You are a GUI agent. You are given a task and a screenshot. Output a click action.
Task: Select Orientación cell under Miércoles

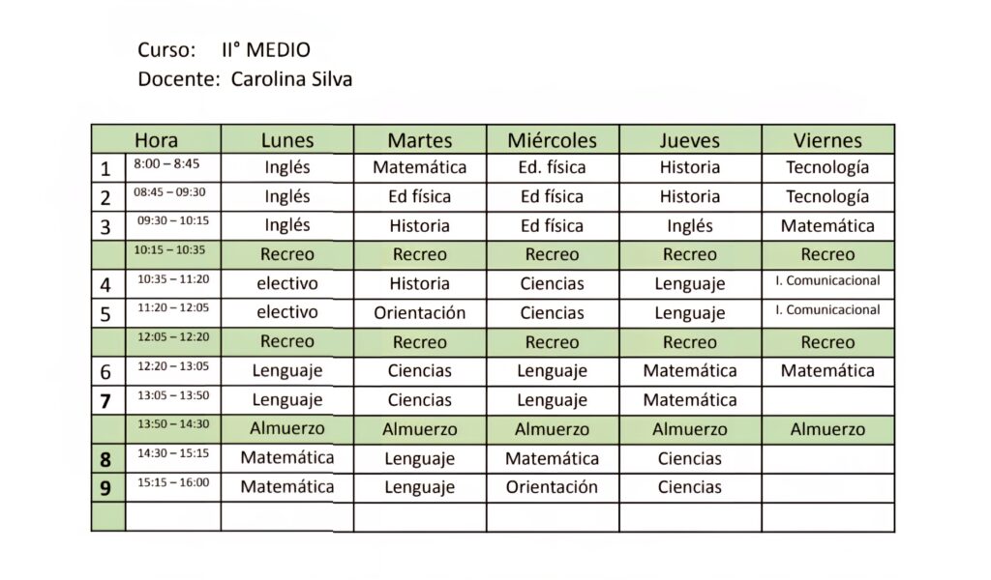(553, 488)
